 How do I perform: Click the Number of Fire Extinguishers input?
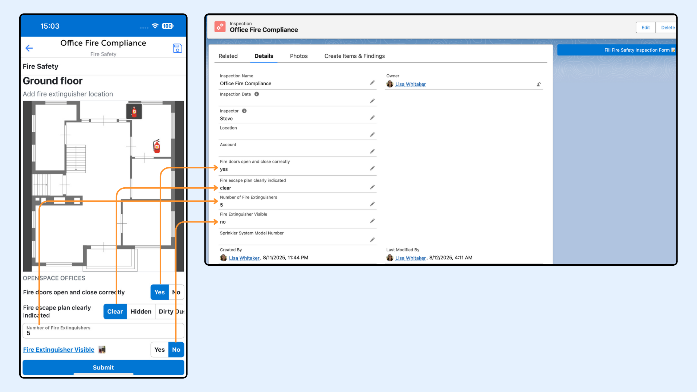[x=103, y=331]
